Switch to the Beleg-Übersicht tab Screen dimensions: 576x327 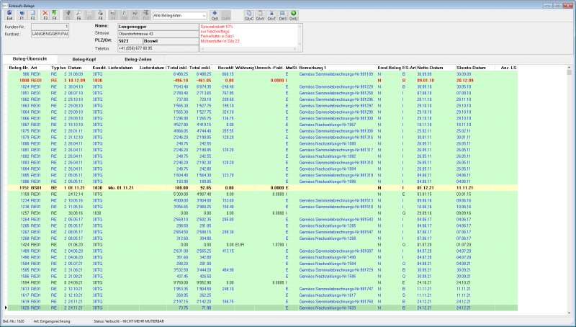point(30,59)
